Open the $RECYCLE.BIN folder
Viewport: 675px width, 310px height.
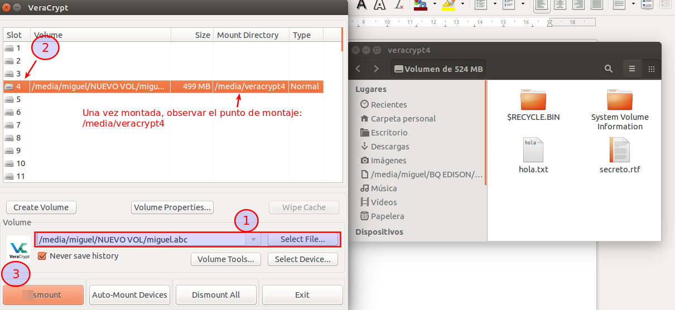click(x=533, y=105)
